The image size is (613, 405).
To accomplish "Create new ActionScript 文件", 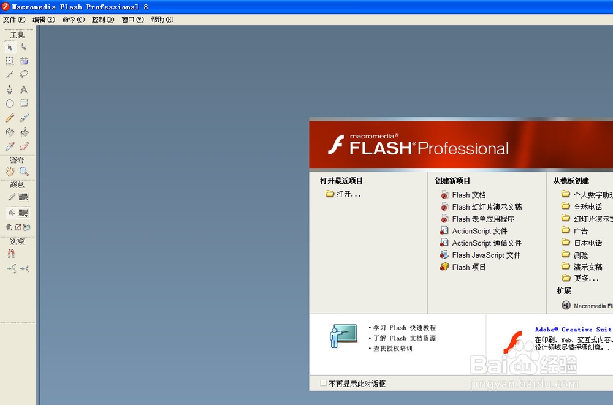I will [474, 231].
